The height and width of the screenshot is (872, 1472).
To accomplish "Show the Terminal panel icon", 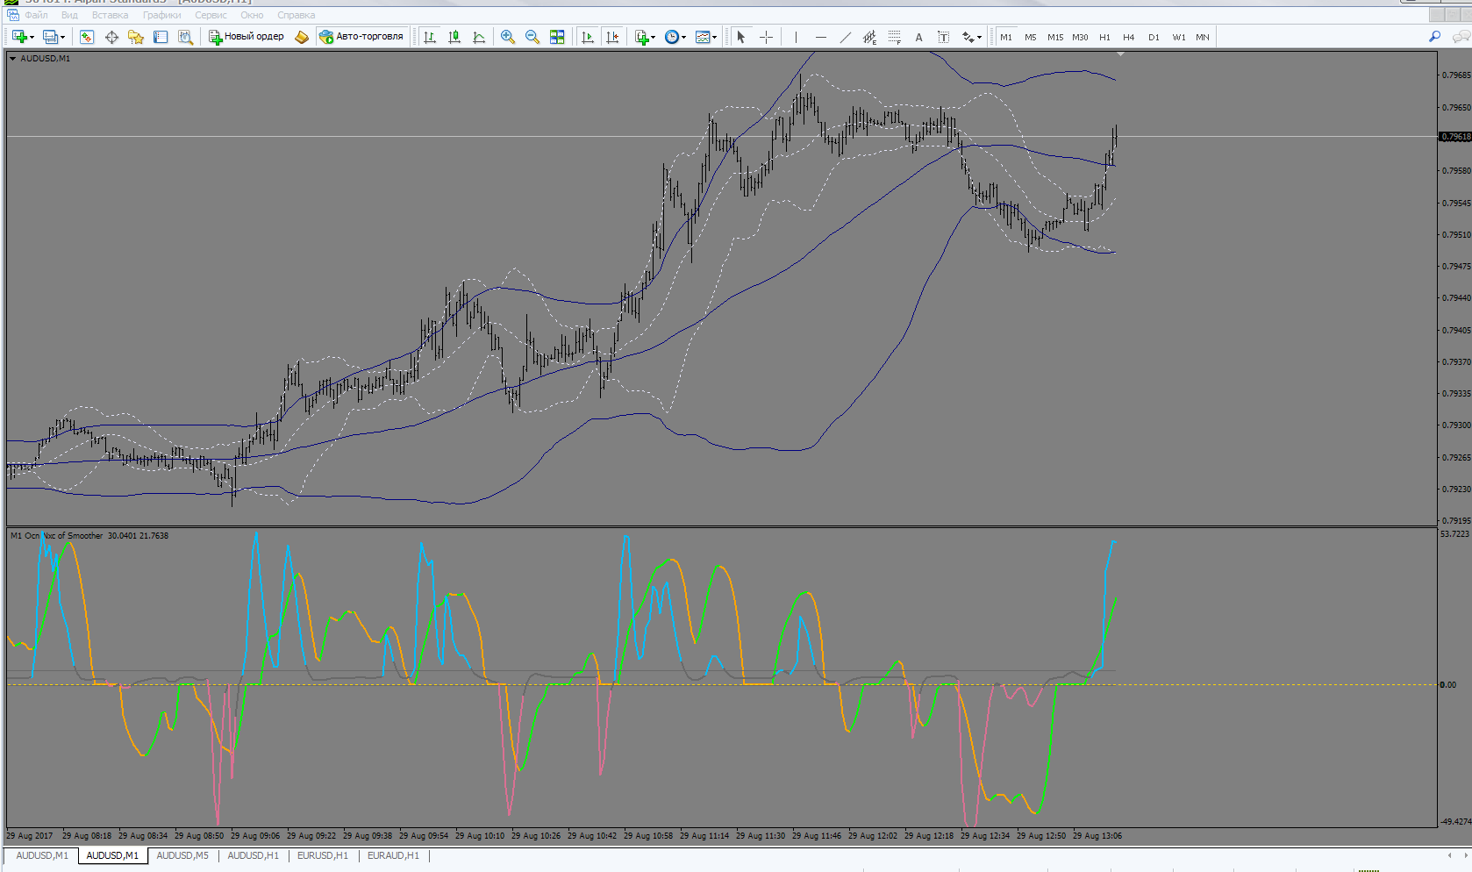I will [x=161, y=37].
